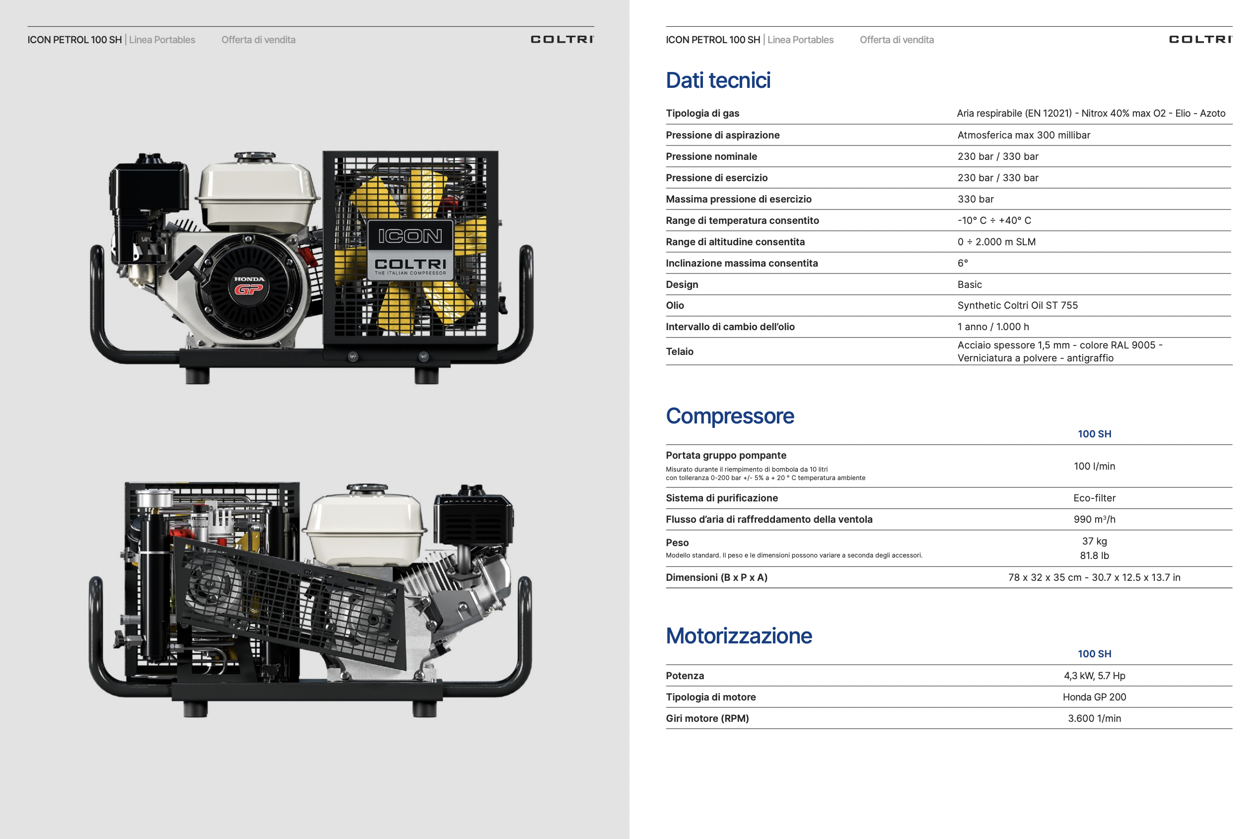This screenshot has height=839, width=1260.
Task: Click the bottom compressor rear image
Action: click(310, 599)
